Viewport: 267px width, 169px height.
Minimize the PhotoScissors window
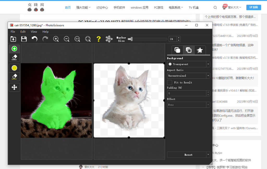coord(186,25)
